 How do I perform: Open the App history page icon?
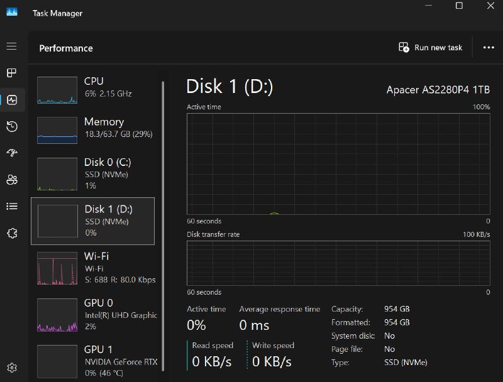11,127
